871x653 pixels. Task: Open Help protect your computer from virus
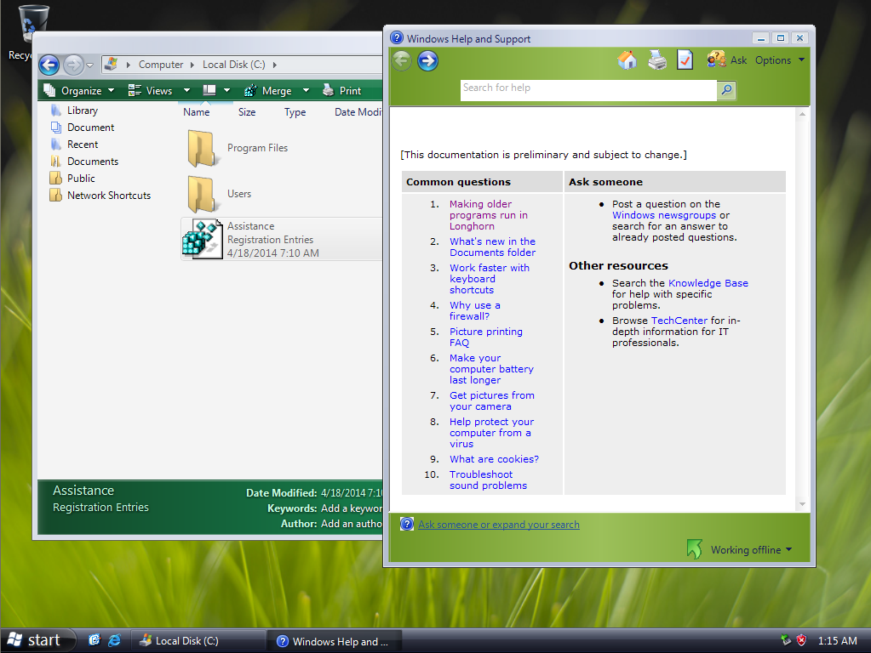point(491,433)
